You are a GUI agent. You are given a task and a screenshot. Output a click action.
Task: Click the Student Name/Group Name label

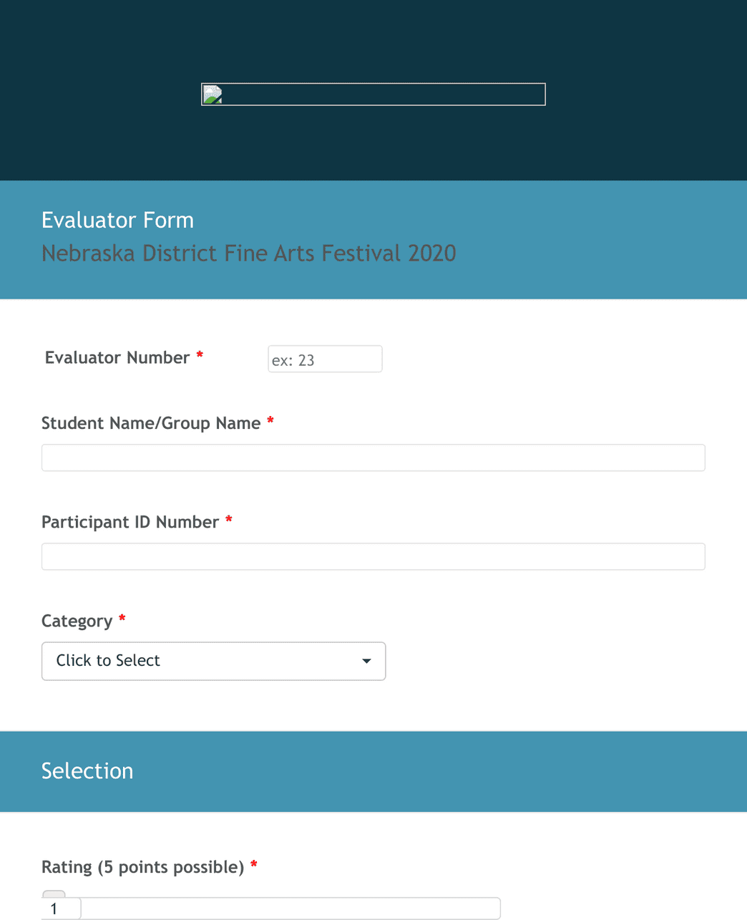pos(151,424)
